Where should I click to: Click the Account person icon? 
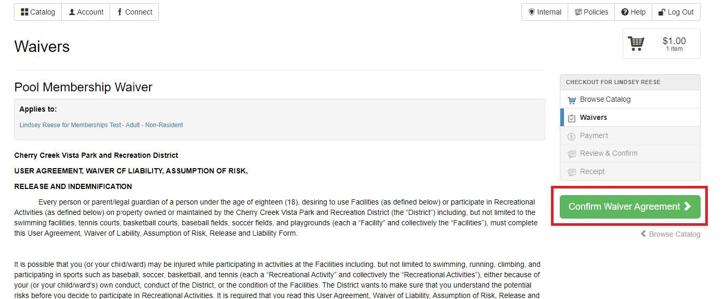(72, 12)
